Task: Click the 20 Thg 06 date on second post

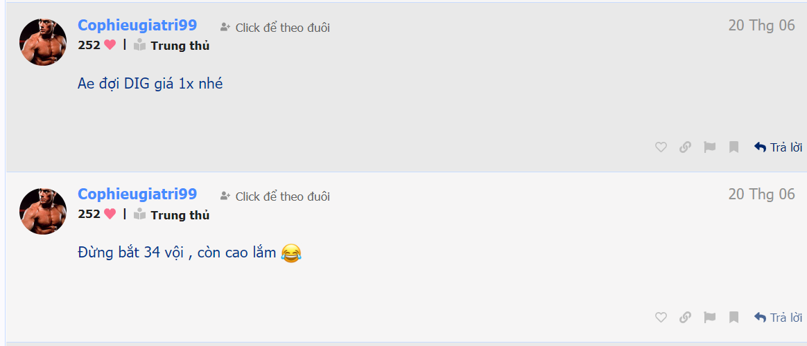Action: 762,194
